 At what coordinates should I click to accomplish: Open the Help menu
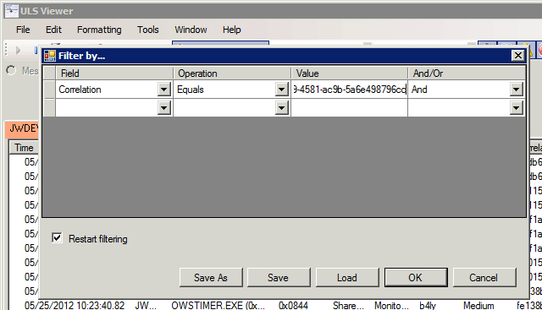pos(231,30)
